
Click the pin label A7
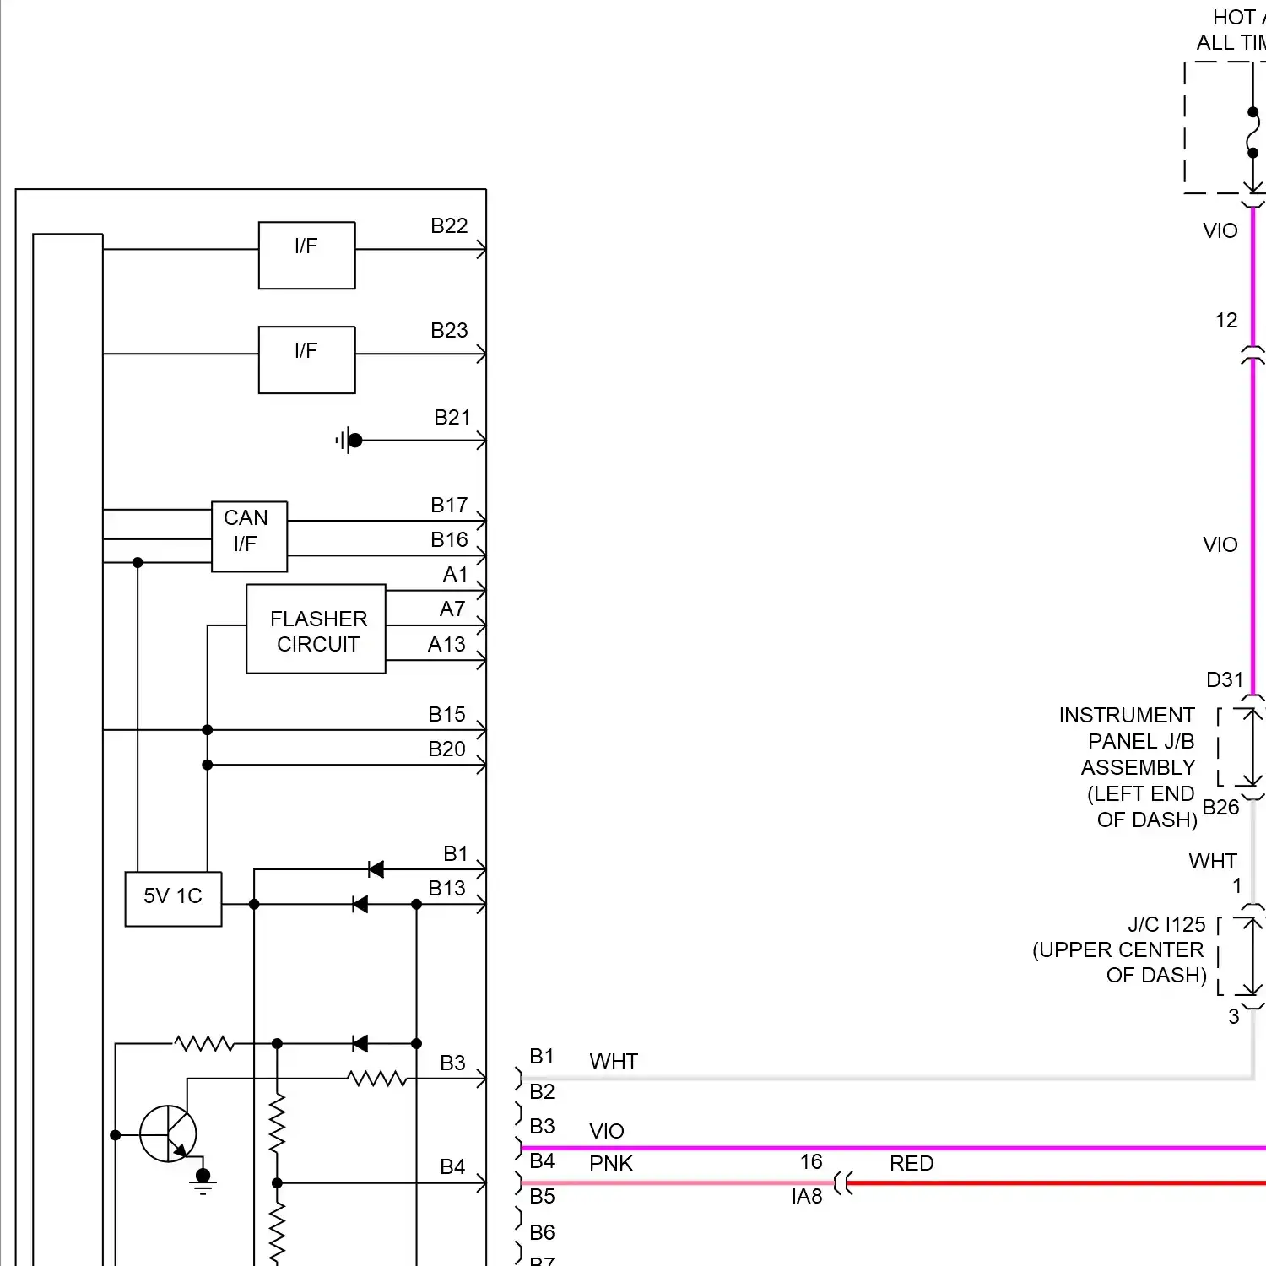452,609
